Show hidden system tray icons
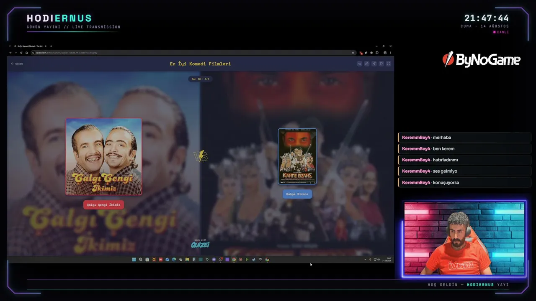The width and height of the screenshot is (536, 301). point(365,260)
